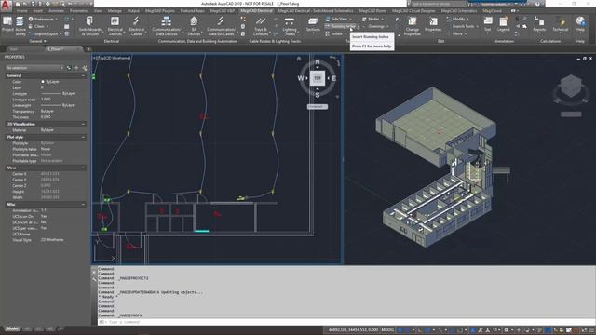Click the N compass direction on ViewCube
The height and width of the screenshot is (335, 596).
pos(318,62)
